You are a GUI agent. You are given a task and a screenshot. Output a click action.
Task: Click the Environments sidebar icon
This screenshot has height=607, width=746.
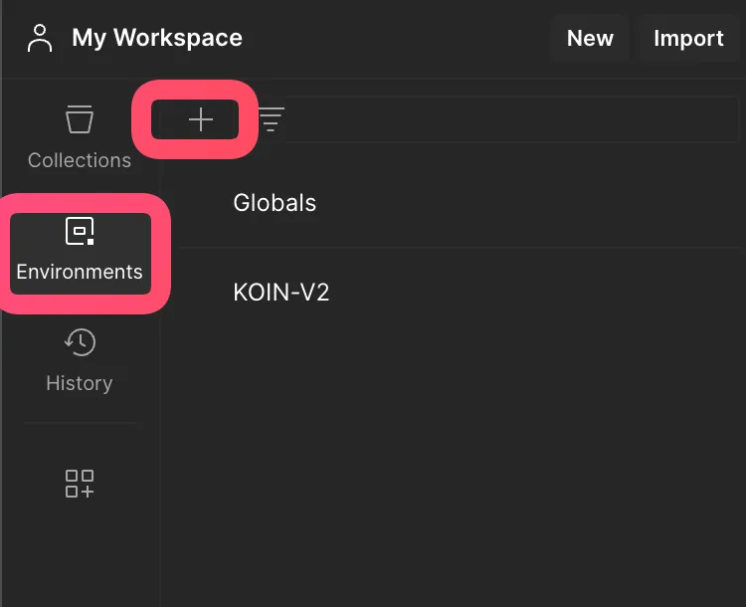point(80,232)
